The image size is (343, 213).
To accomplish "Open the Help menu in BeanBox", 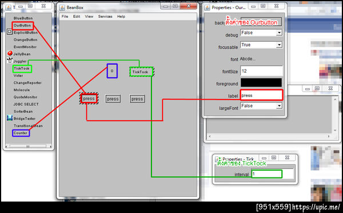I will (x=121, y=17).
